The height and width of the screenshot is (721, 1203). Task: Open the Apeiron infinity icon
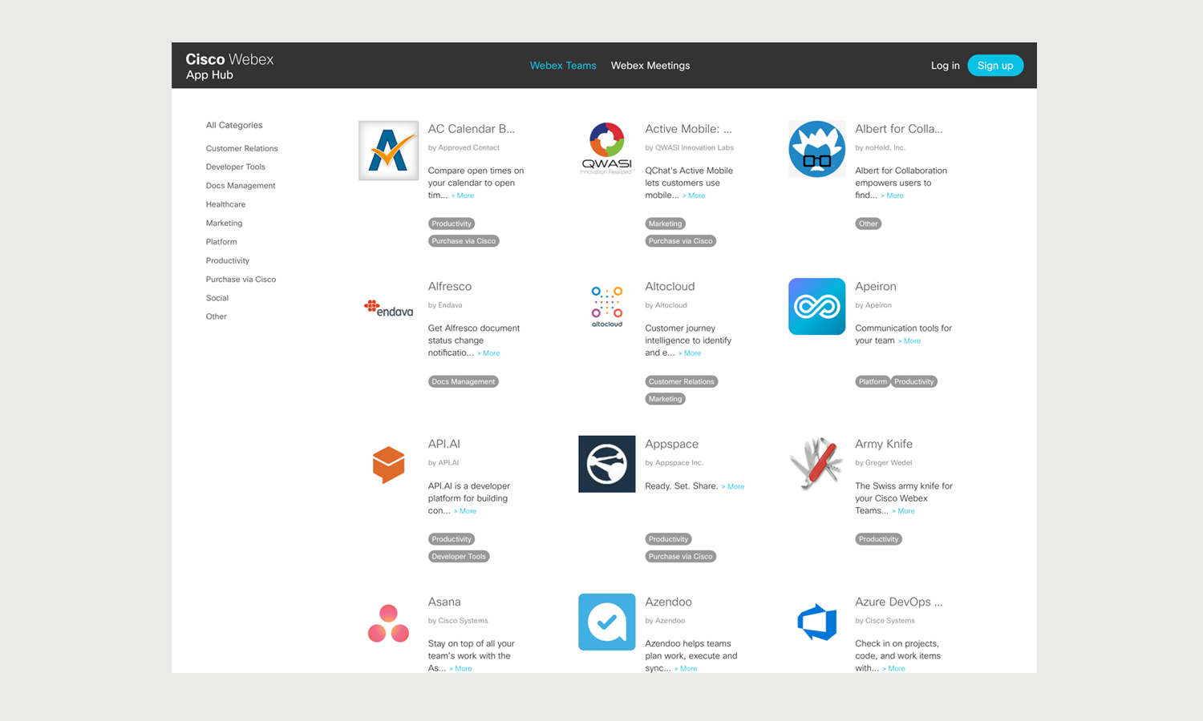(816, 306)
